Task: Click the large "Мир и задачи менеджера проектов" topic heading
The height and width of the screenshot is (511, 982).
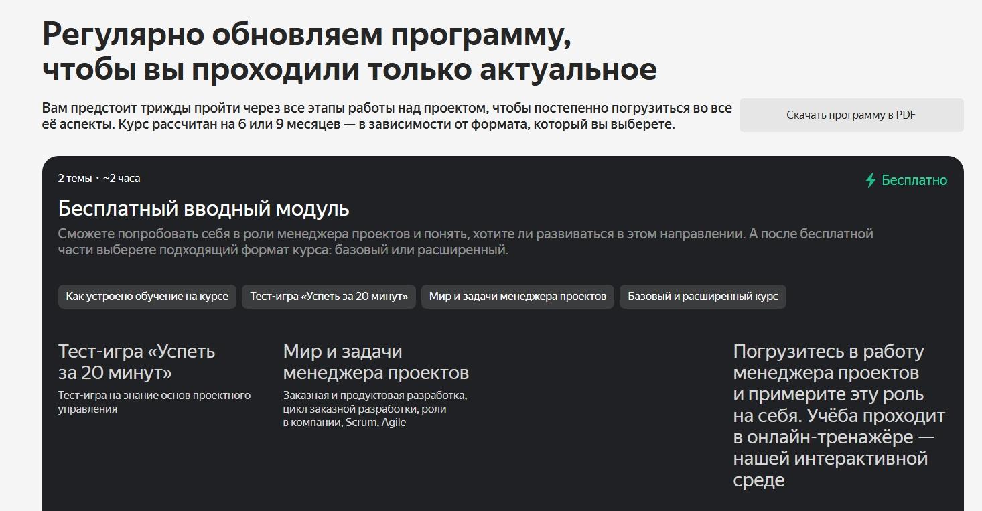Action: (376, 362)
